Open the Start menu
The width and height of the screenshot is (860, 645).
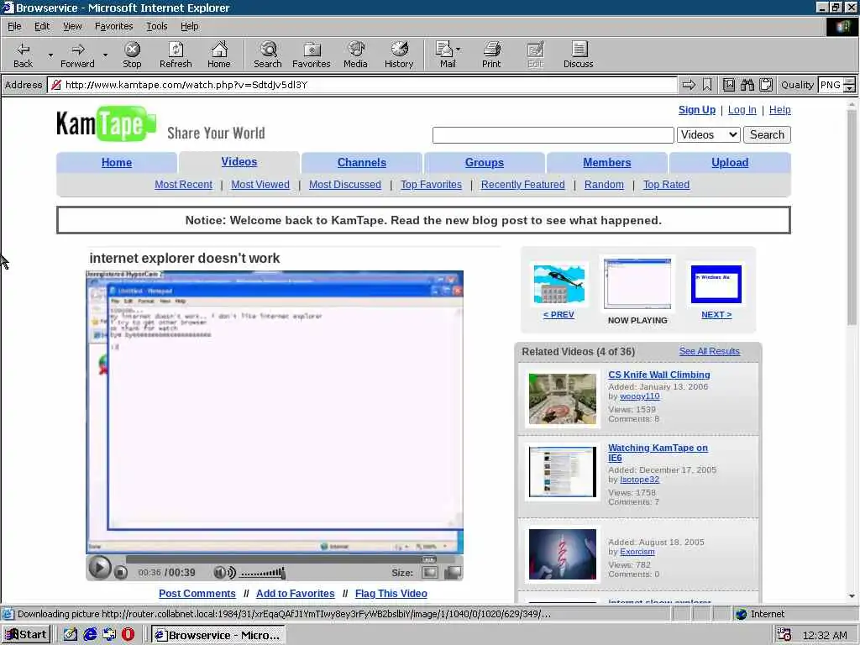pyautogui.click(x=26, y=635)
